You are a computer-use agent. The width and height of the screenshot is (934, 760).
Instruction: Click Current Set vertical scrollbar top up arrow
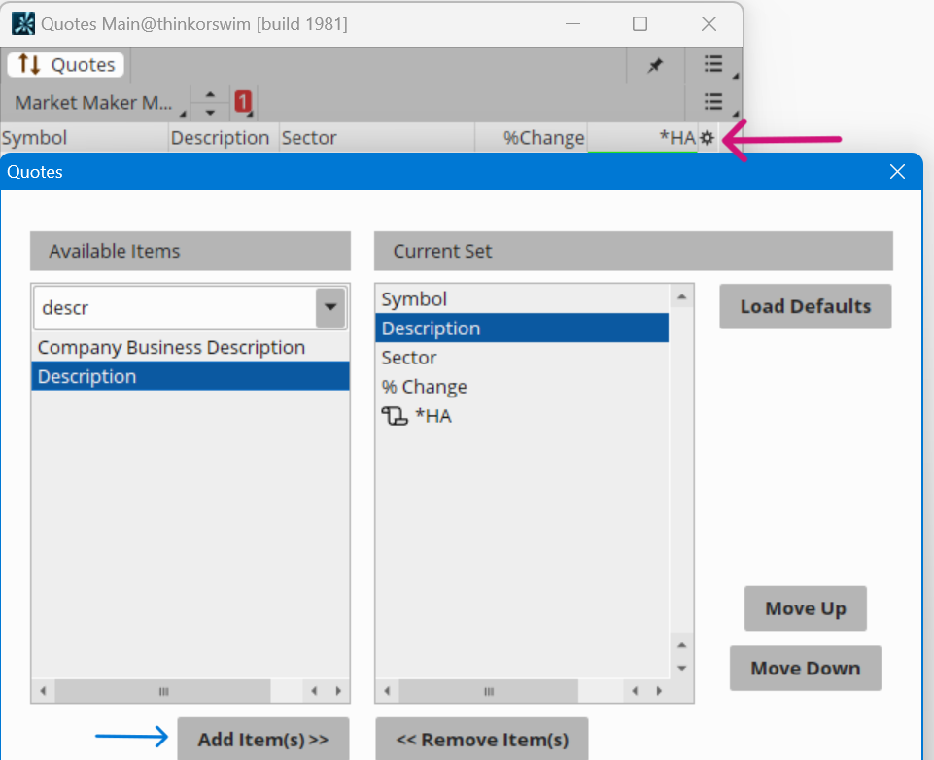tap(682, 296)
